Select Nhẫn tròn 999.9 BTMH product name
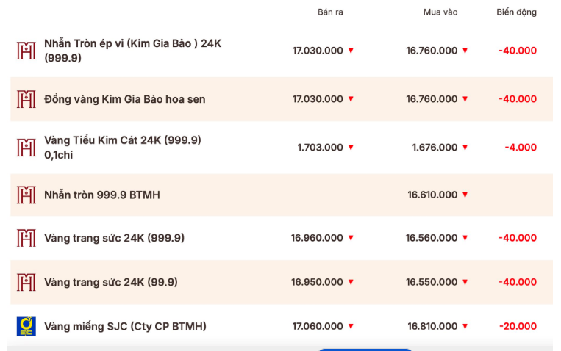561x351 pixels. coord(102,195)
